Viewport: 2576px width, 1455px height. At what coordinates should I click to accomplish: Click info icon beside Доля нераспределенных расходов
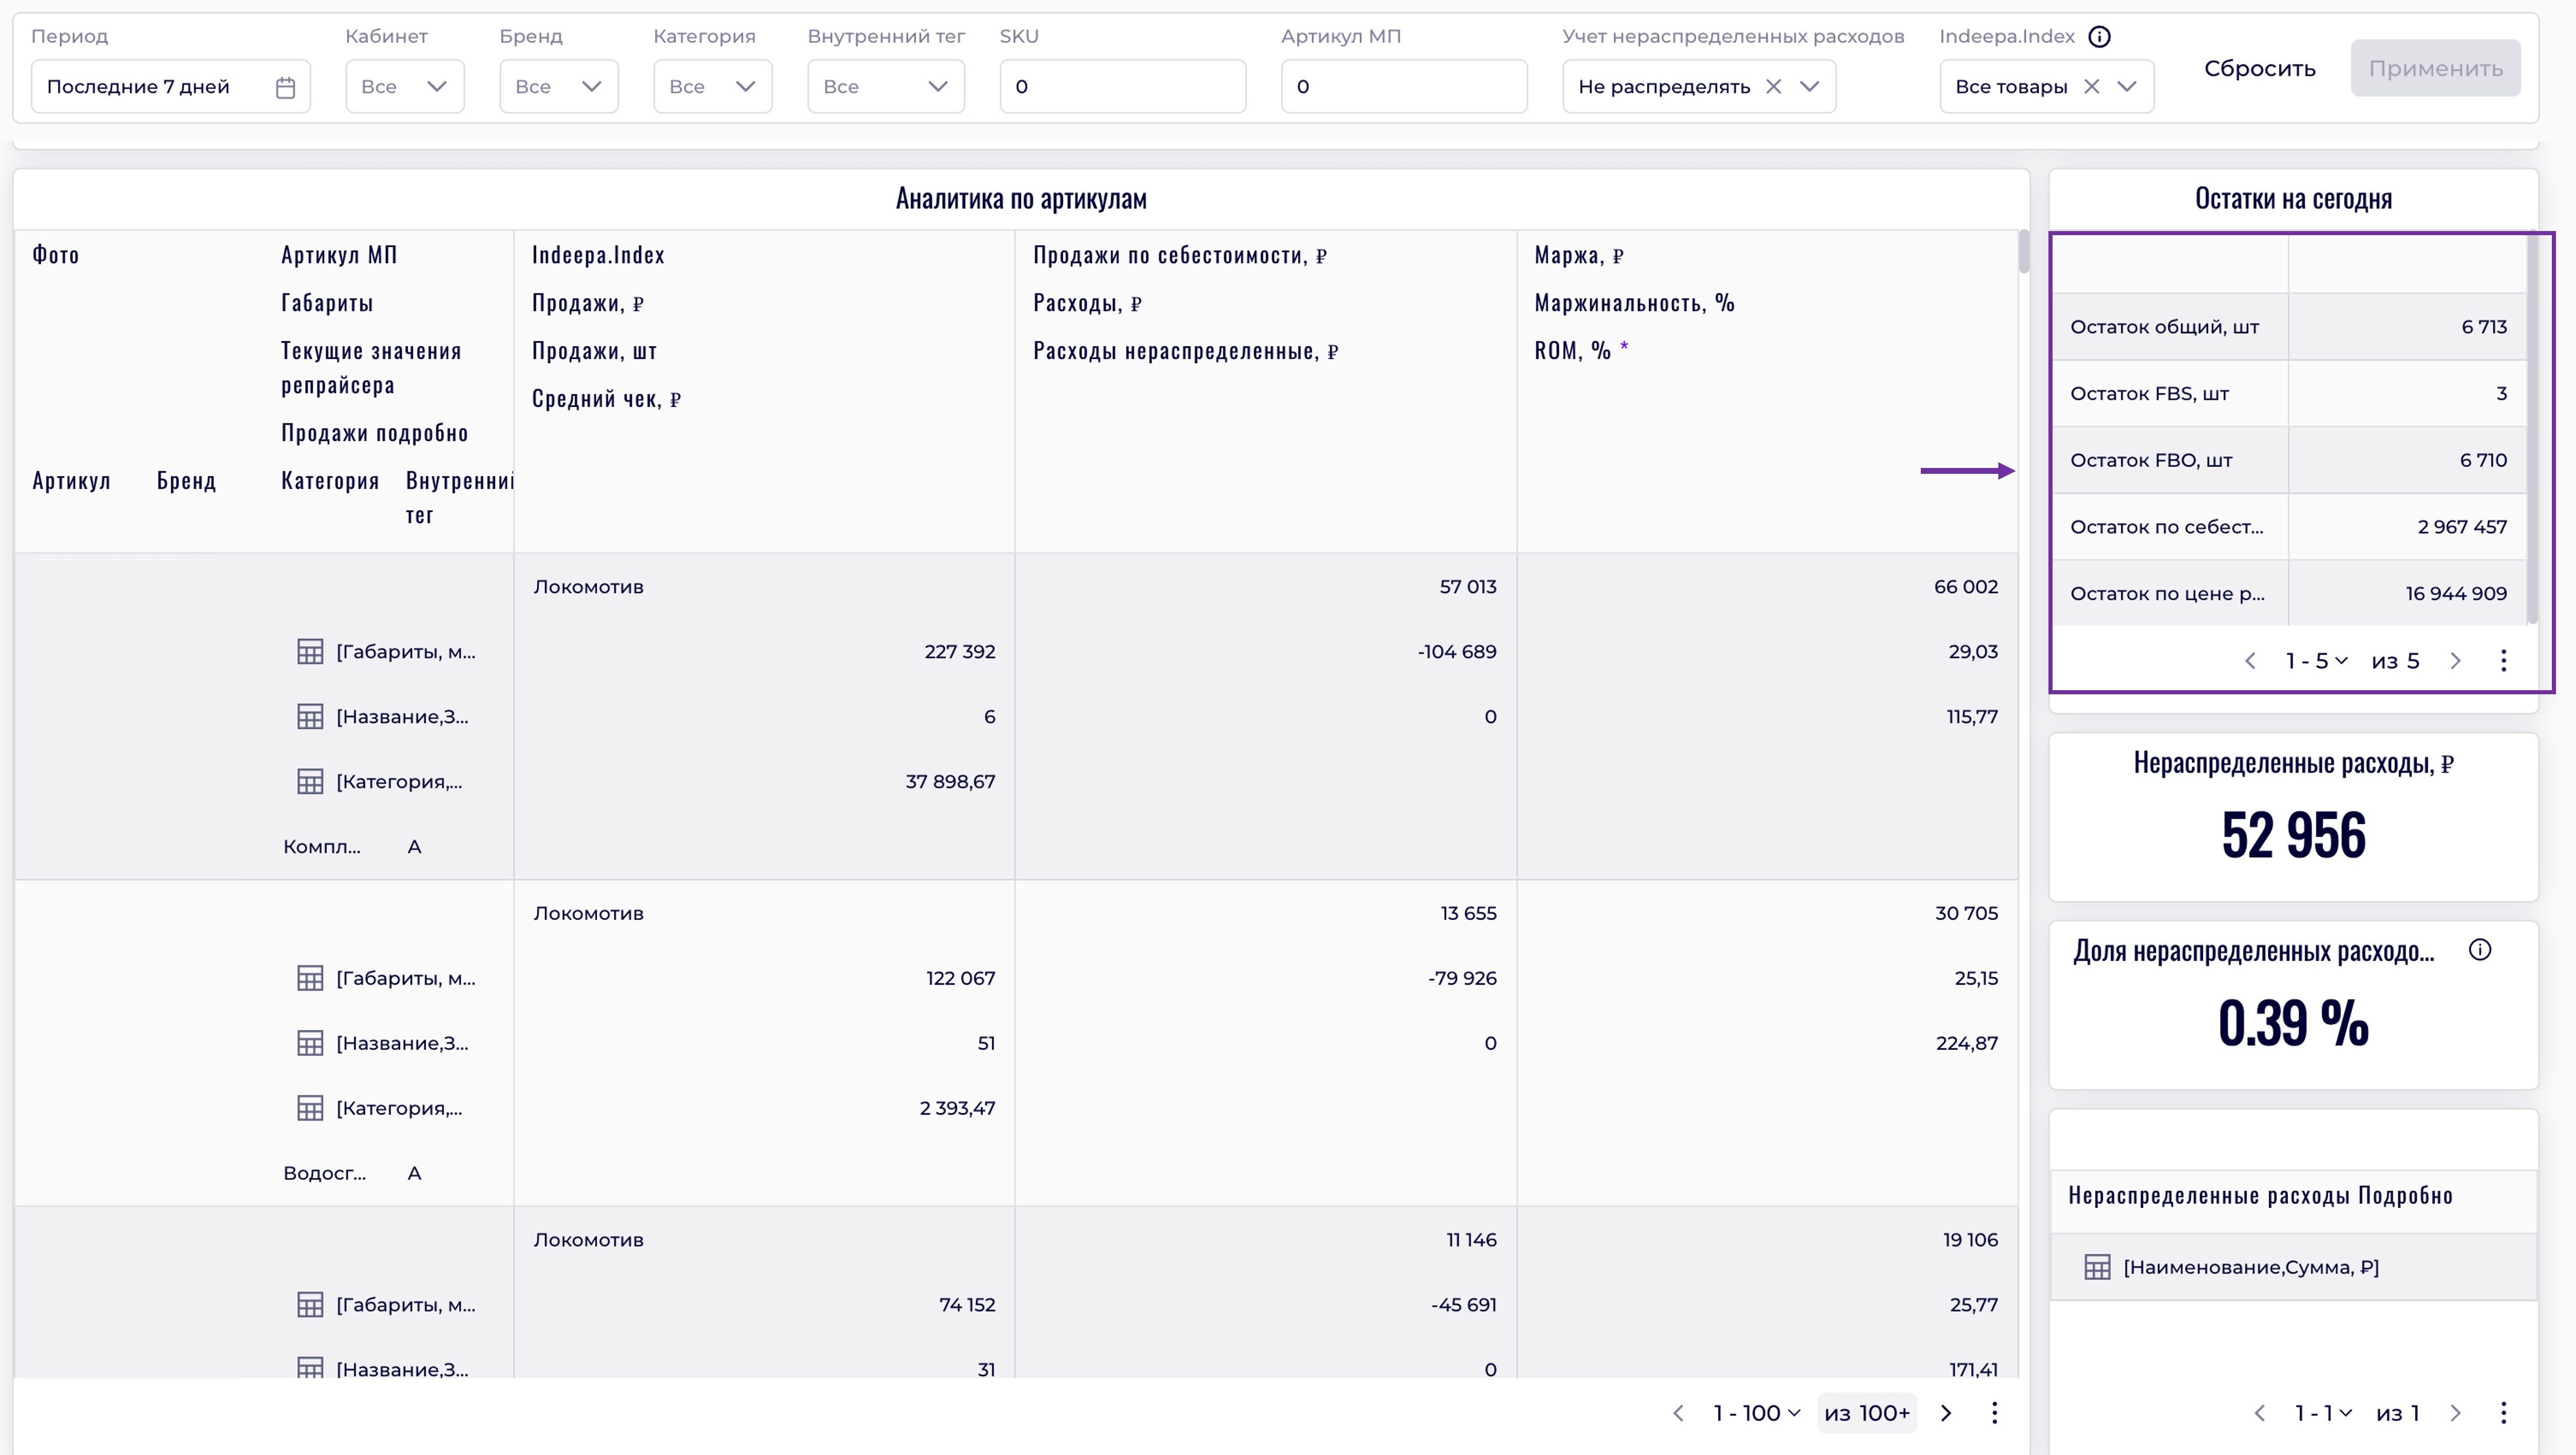click(x=2479, y=951)
